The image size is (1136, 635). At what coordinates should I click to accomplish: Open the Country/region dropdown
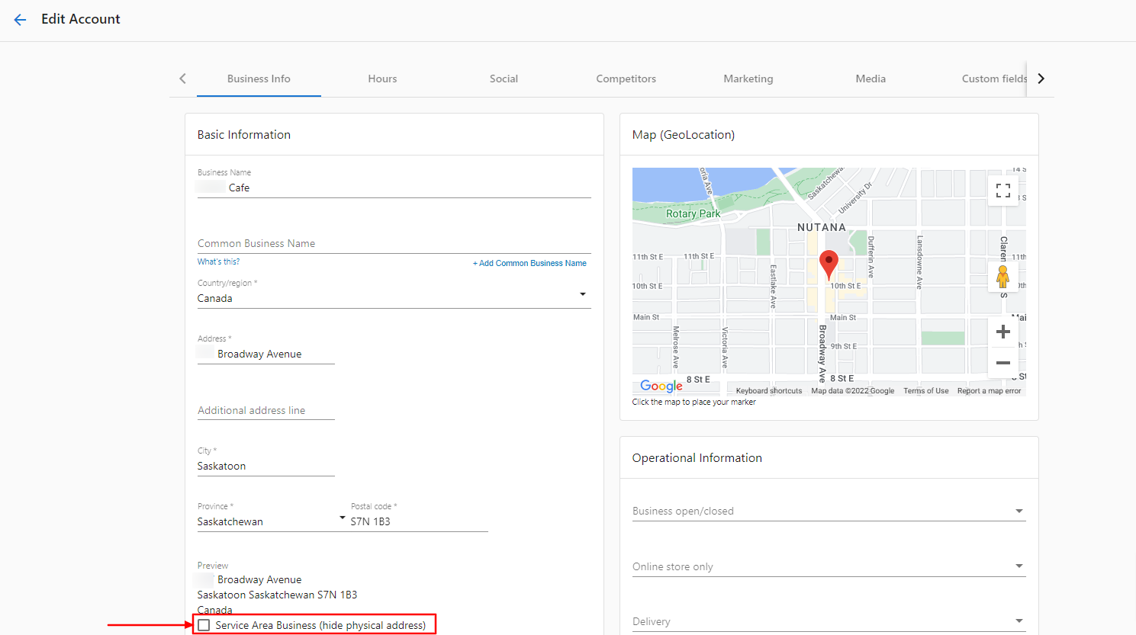583,293
